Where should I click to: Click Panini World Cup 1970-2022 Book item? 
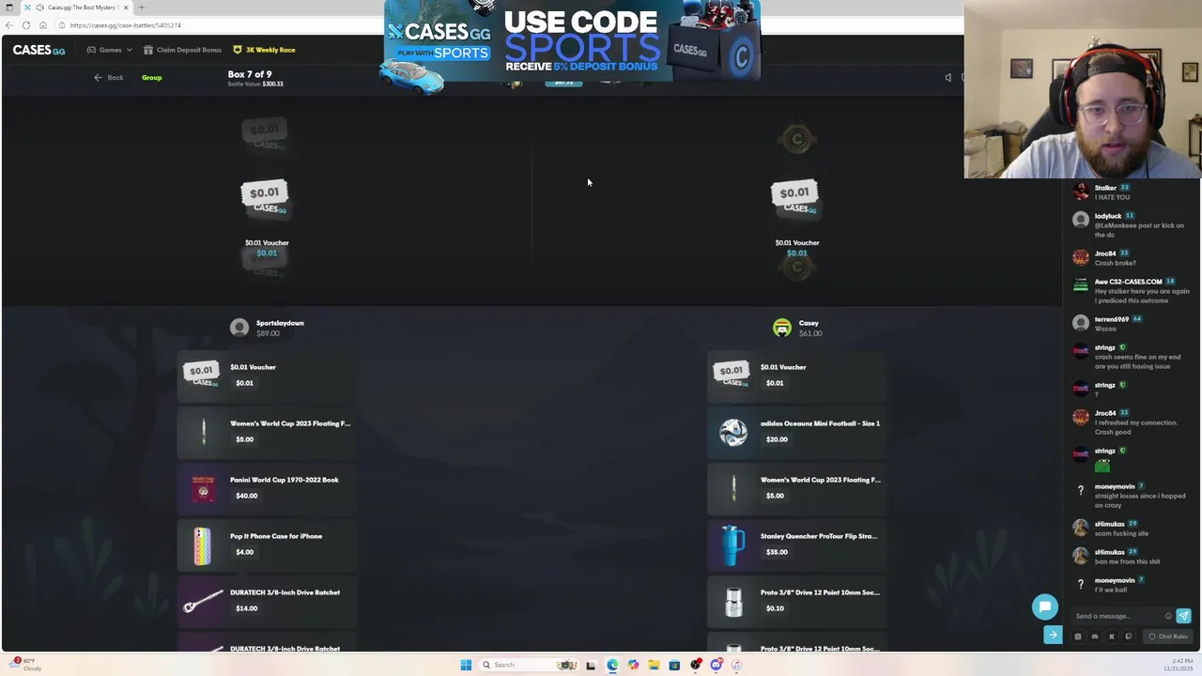(x=267, y=487)
